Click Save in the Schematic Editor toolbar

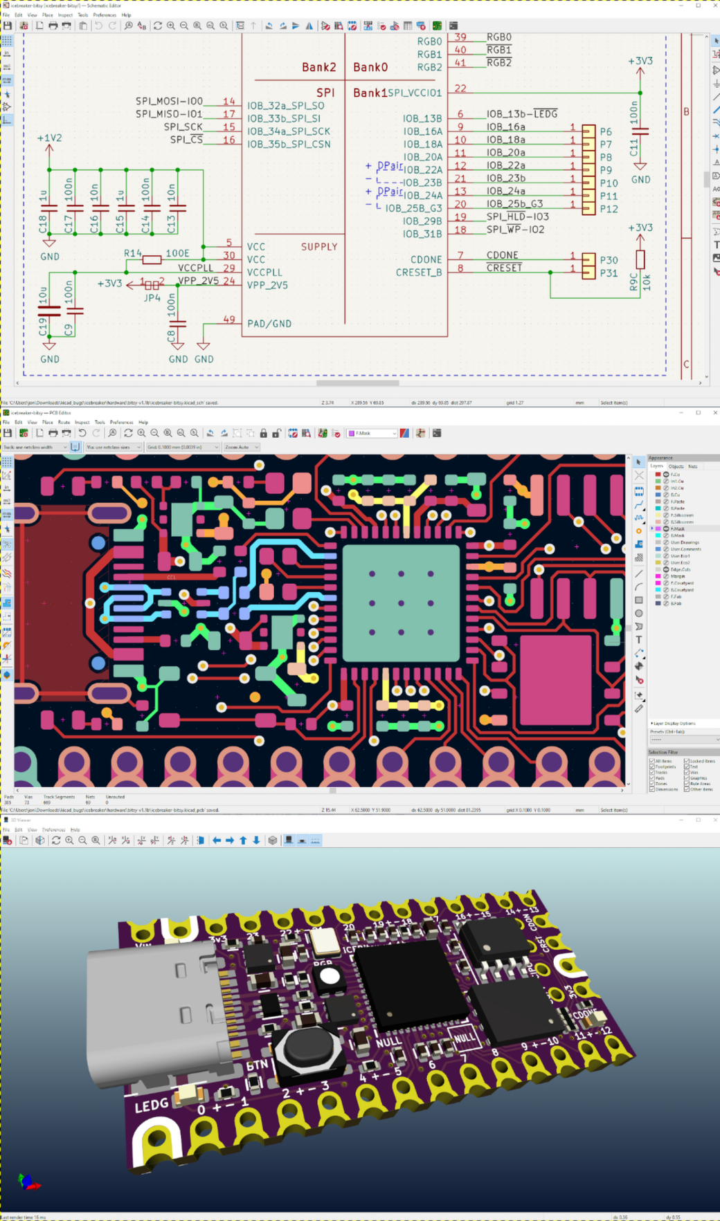(x=8, y=26)
